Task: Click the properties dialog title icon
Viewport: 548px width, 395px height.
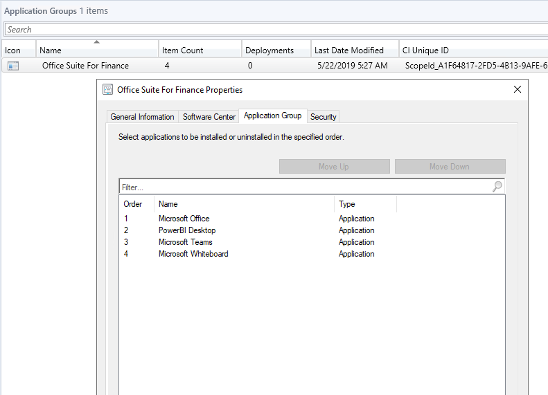Action: pos(107,90)
